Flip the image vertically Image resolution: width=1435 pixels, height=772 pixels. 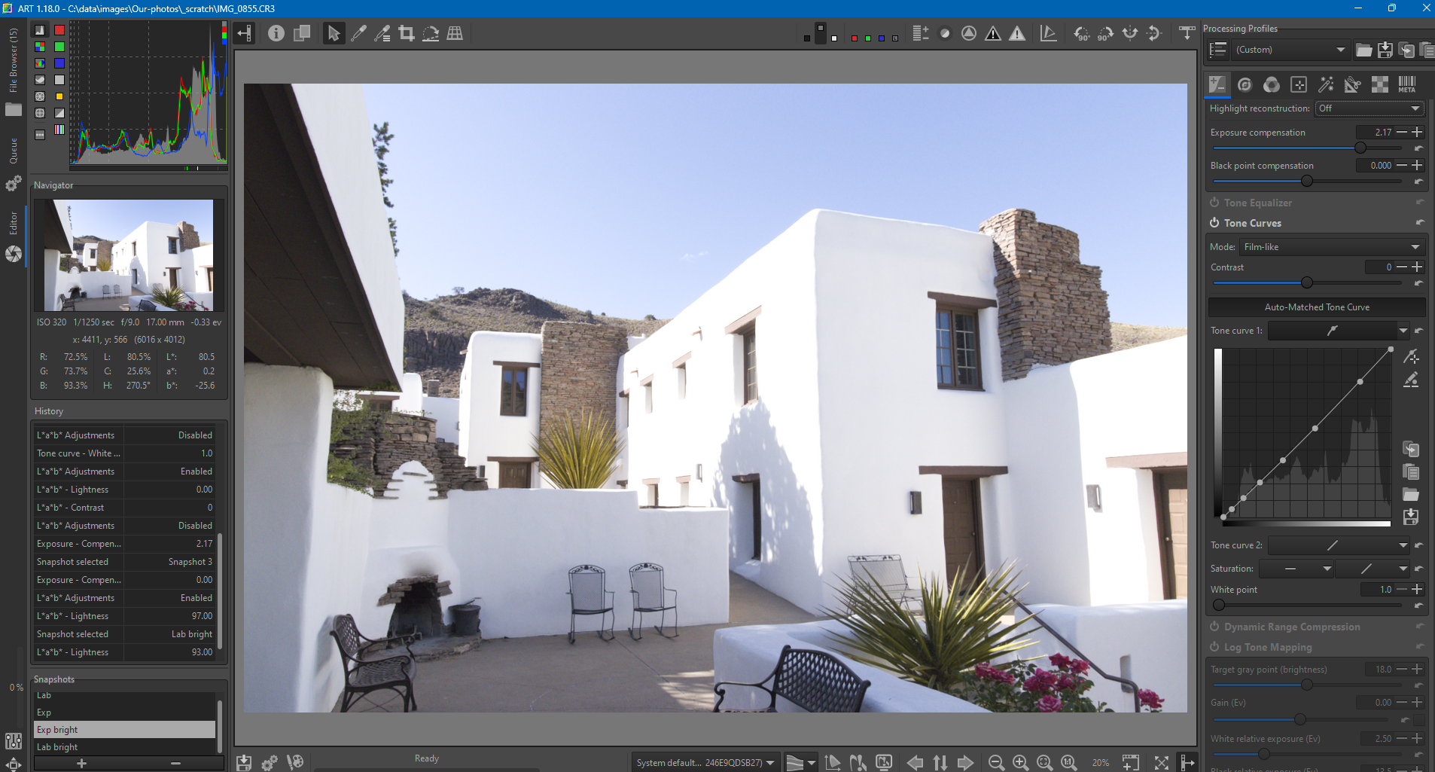[x=1153, y=33]
